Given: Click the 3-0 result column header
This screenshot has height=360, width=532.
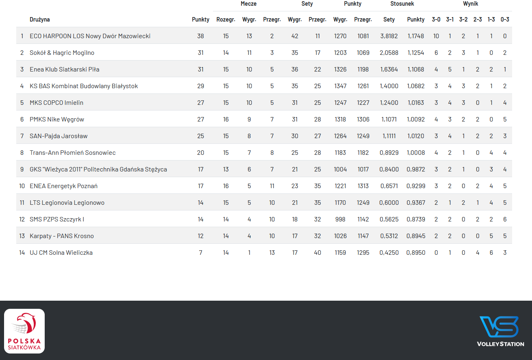Looking at the screenshot, I should point(436,20).
